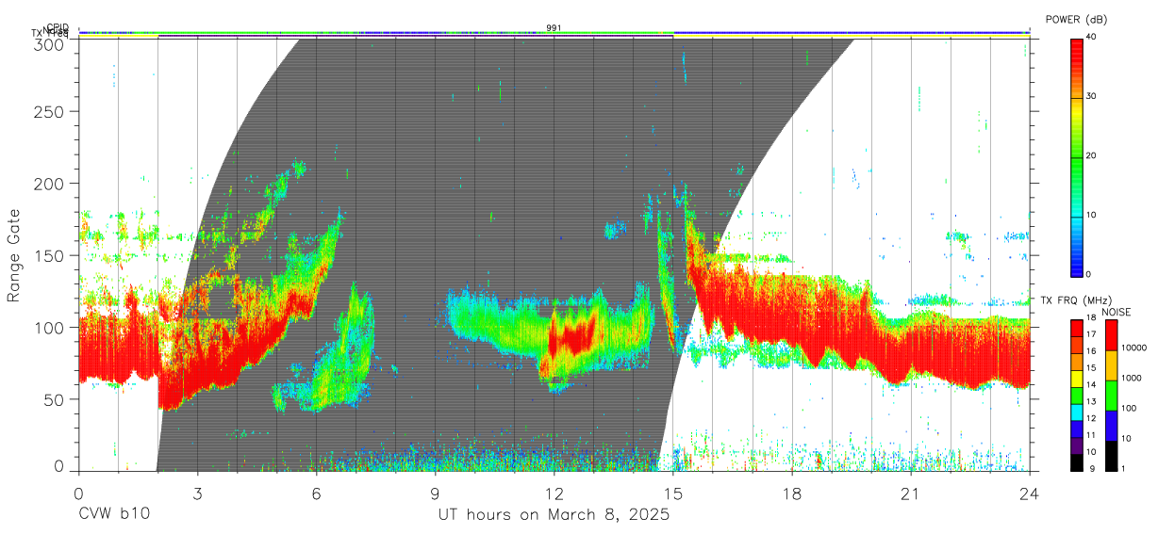The image size is (1158, 534).
Task: Click the "TX FRQ (MHz)" legend title
Action: tap(1078, 300)
